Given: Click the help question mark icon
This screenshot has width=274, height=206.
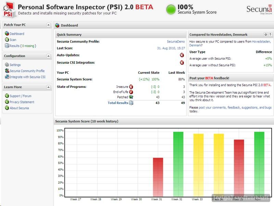Looking at the screenshot, I should [270, 34].
